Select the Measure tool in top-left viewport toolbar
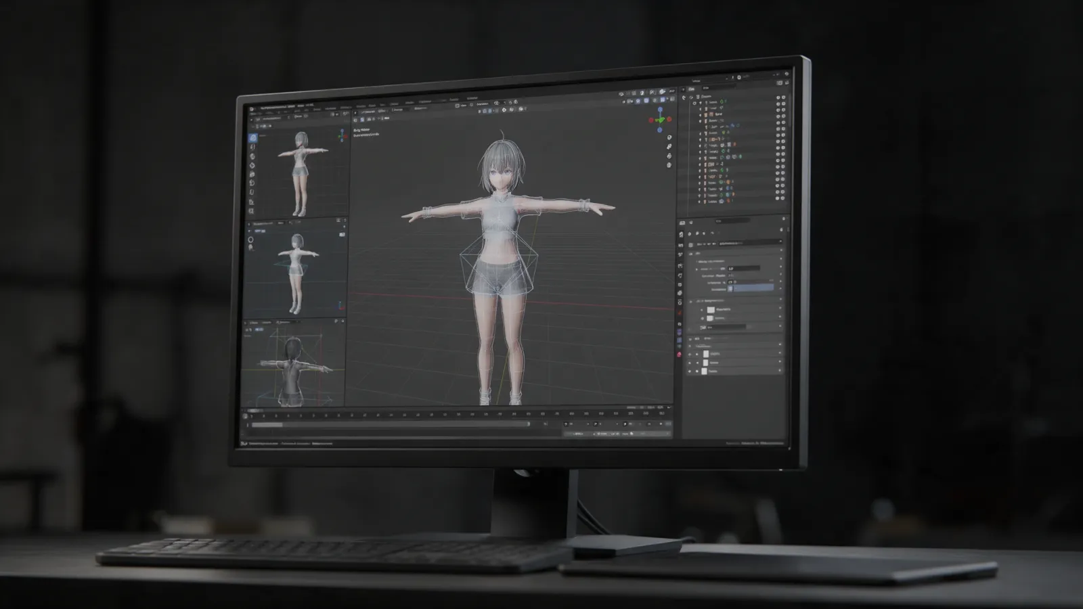This screenshot has height=609, width=1083. (x=252, y=202)
